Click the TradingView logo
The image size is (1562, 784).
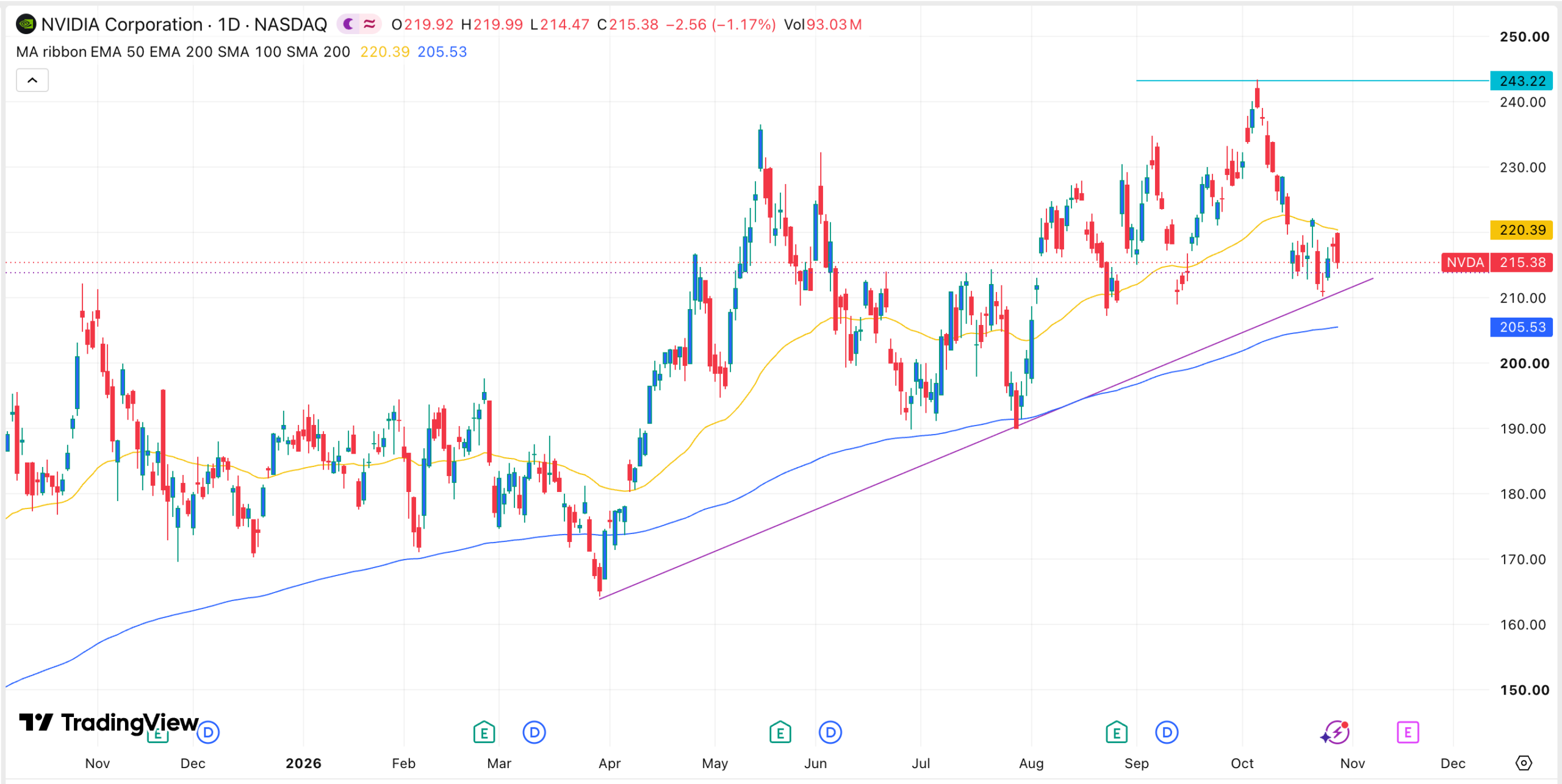tap(109, 723)
